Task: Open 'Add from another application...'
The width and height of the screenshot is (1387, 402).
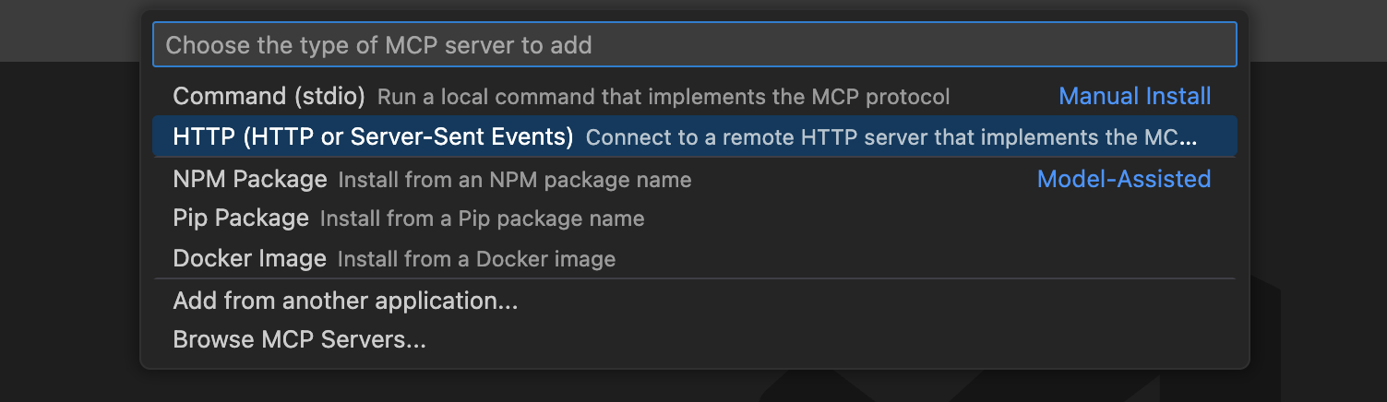Action: coord(345,301)
